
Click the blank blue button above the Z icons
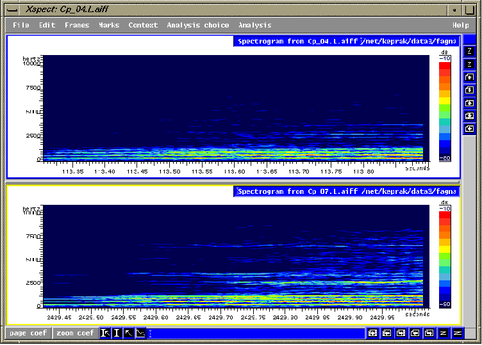pyautogui.click(x=469, y=40)
